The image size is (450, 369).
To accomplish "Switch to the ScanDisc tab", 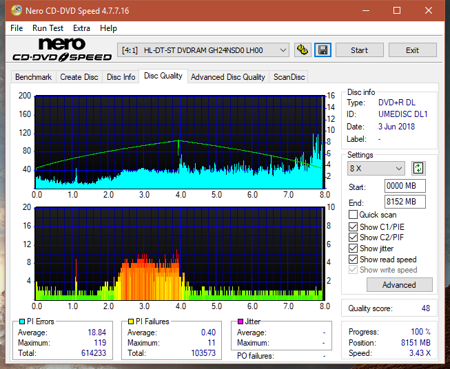I will [289, 77].
